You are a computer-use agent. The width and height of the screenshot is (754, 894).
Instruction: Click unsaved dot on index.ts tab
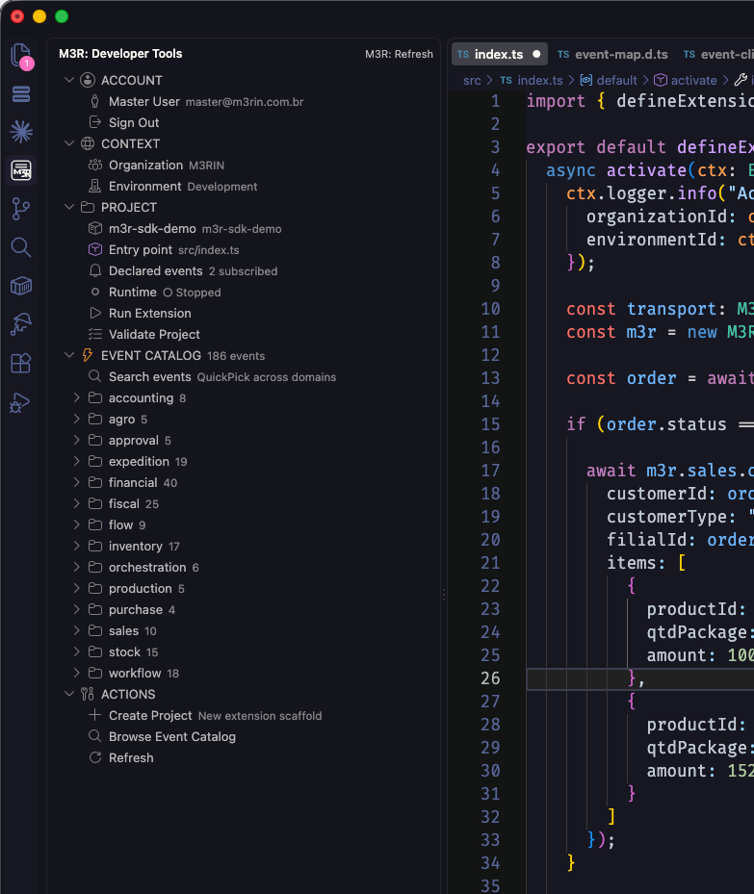coord(536,54)
